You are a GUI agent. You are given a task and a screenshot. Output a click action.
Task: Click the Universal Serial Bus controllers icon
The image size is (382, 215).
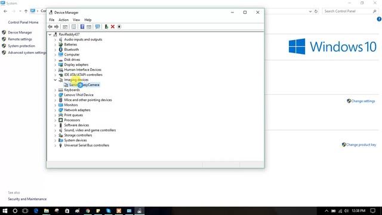coord(61,145)
